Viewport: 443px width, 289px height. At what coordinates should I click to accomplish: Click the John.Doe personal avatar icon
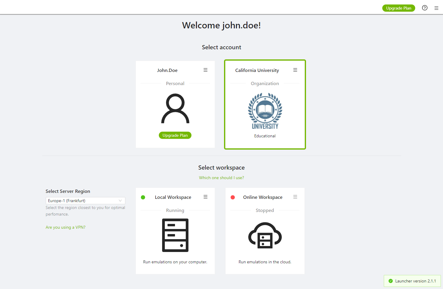(175, 108)
